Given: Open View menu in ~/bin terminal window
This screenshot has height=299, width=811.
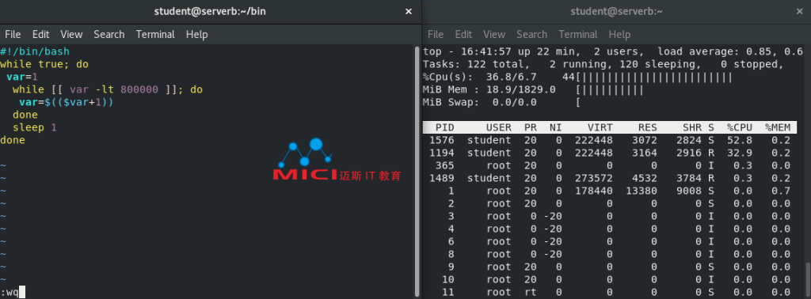Looking at the screenshot, I should 71,35.
